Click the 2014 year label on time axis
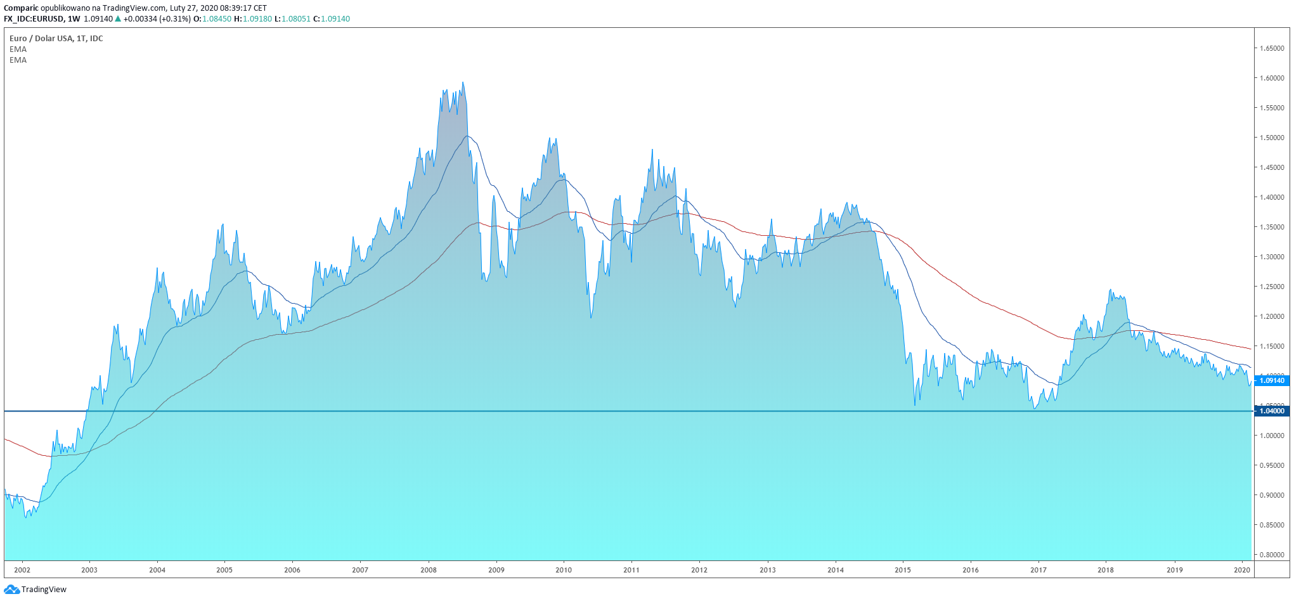This screenshot has height=601, width=1294. tap(836, 570)
